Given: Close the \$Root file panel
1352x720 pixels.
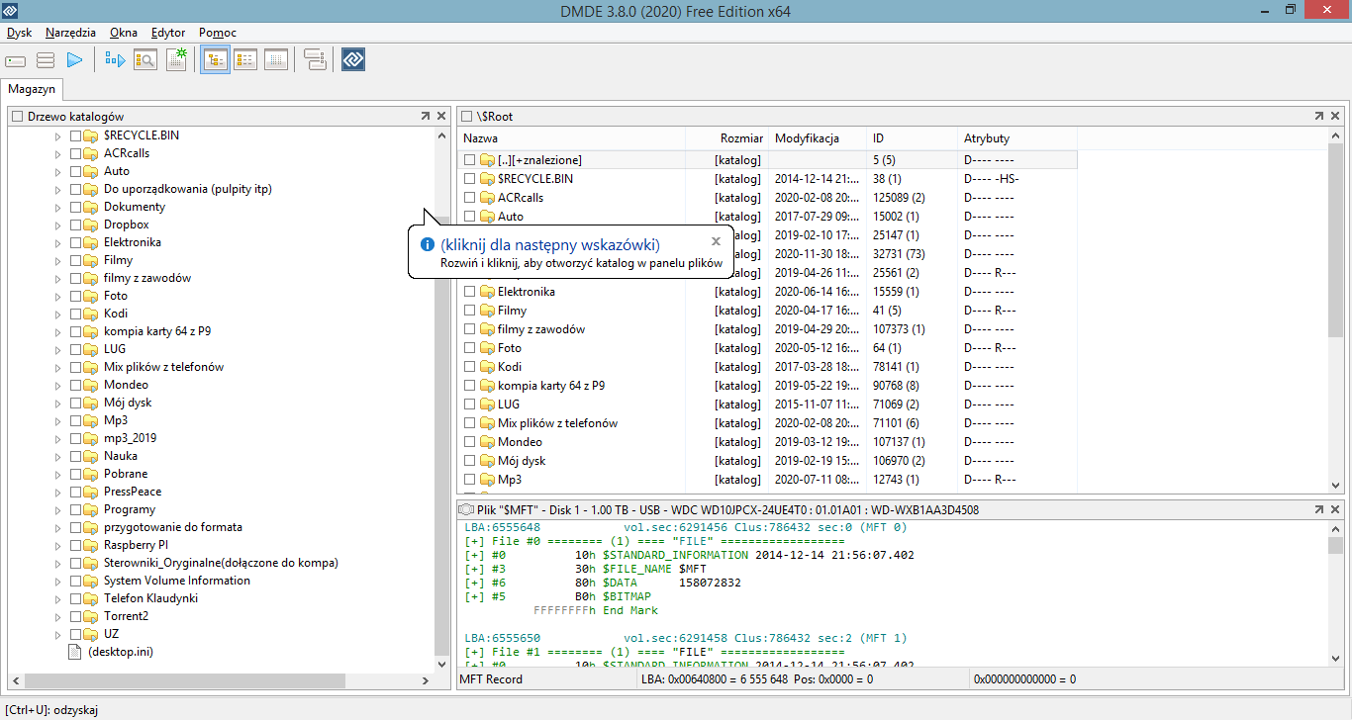Looking at the screenshot, I should pyautogui.click(x=1335, y=116).
